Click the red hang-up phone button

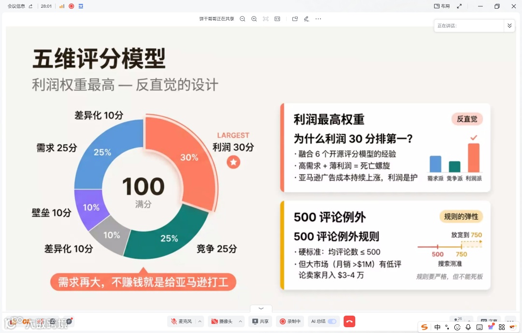click(x=349, y=321)
